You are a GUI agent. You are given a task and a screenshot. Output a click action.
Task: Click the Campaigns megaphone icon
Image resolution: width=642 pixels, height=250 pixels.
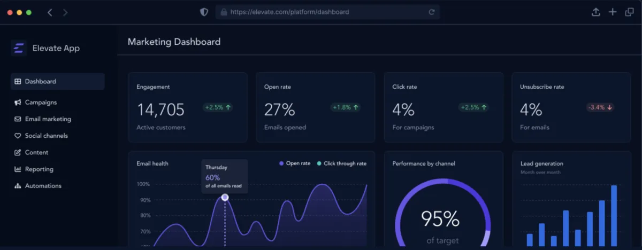click(x=18, y=103)
